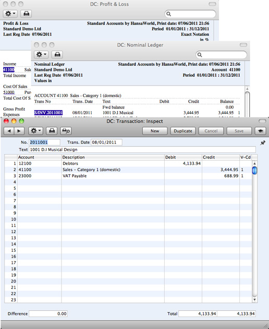The height and width of the screenshot is (329, 269).
Task: Click scroll down arrow in transaction grid
Action: coord(254,300)
